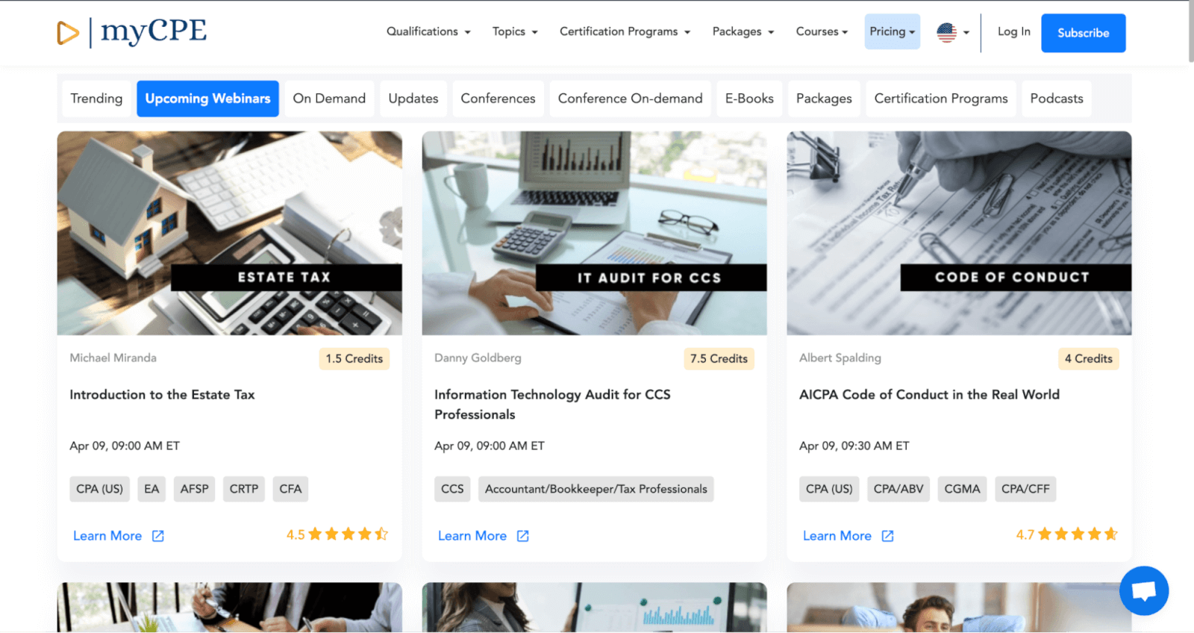
Task: Switch to the On Demand tab
Action: (x=329, y=99)
